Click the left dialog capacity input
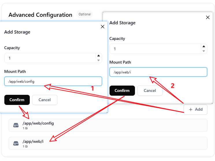 [50, 58]
